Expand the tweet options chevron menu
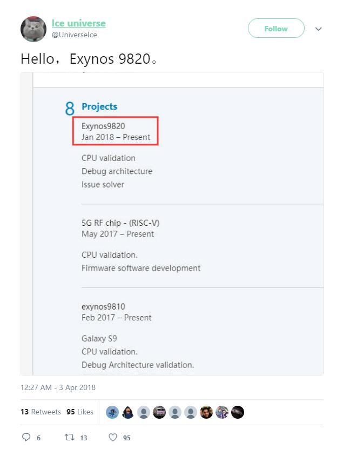 pyautogui.click(x=318, y=29)
